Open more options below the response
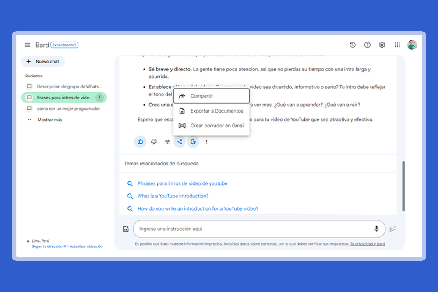438x292 pixels. (206, 142)
